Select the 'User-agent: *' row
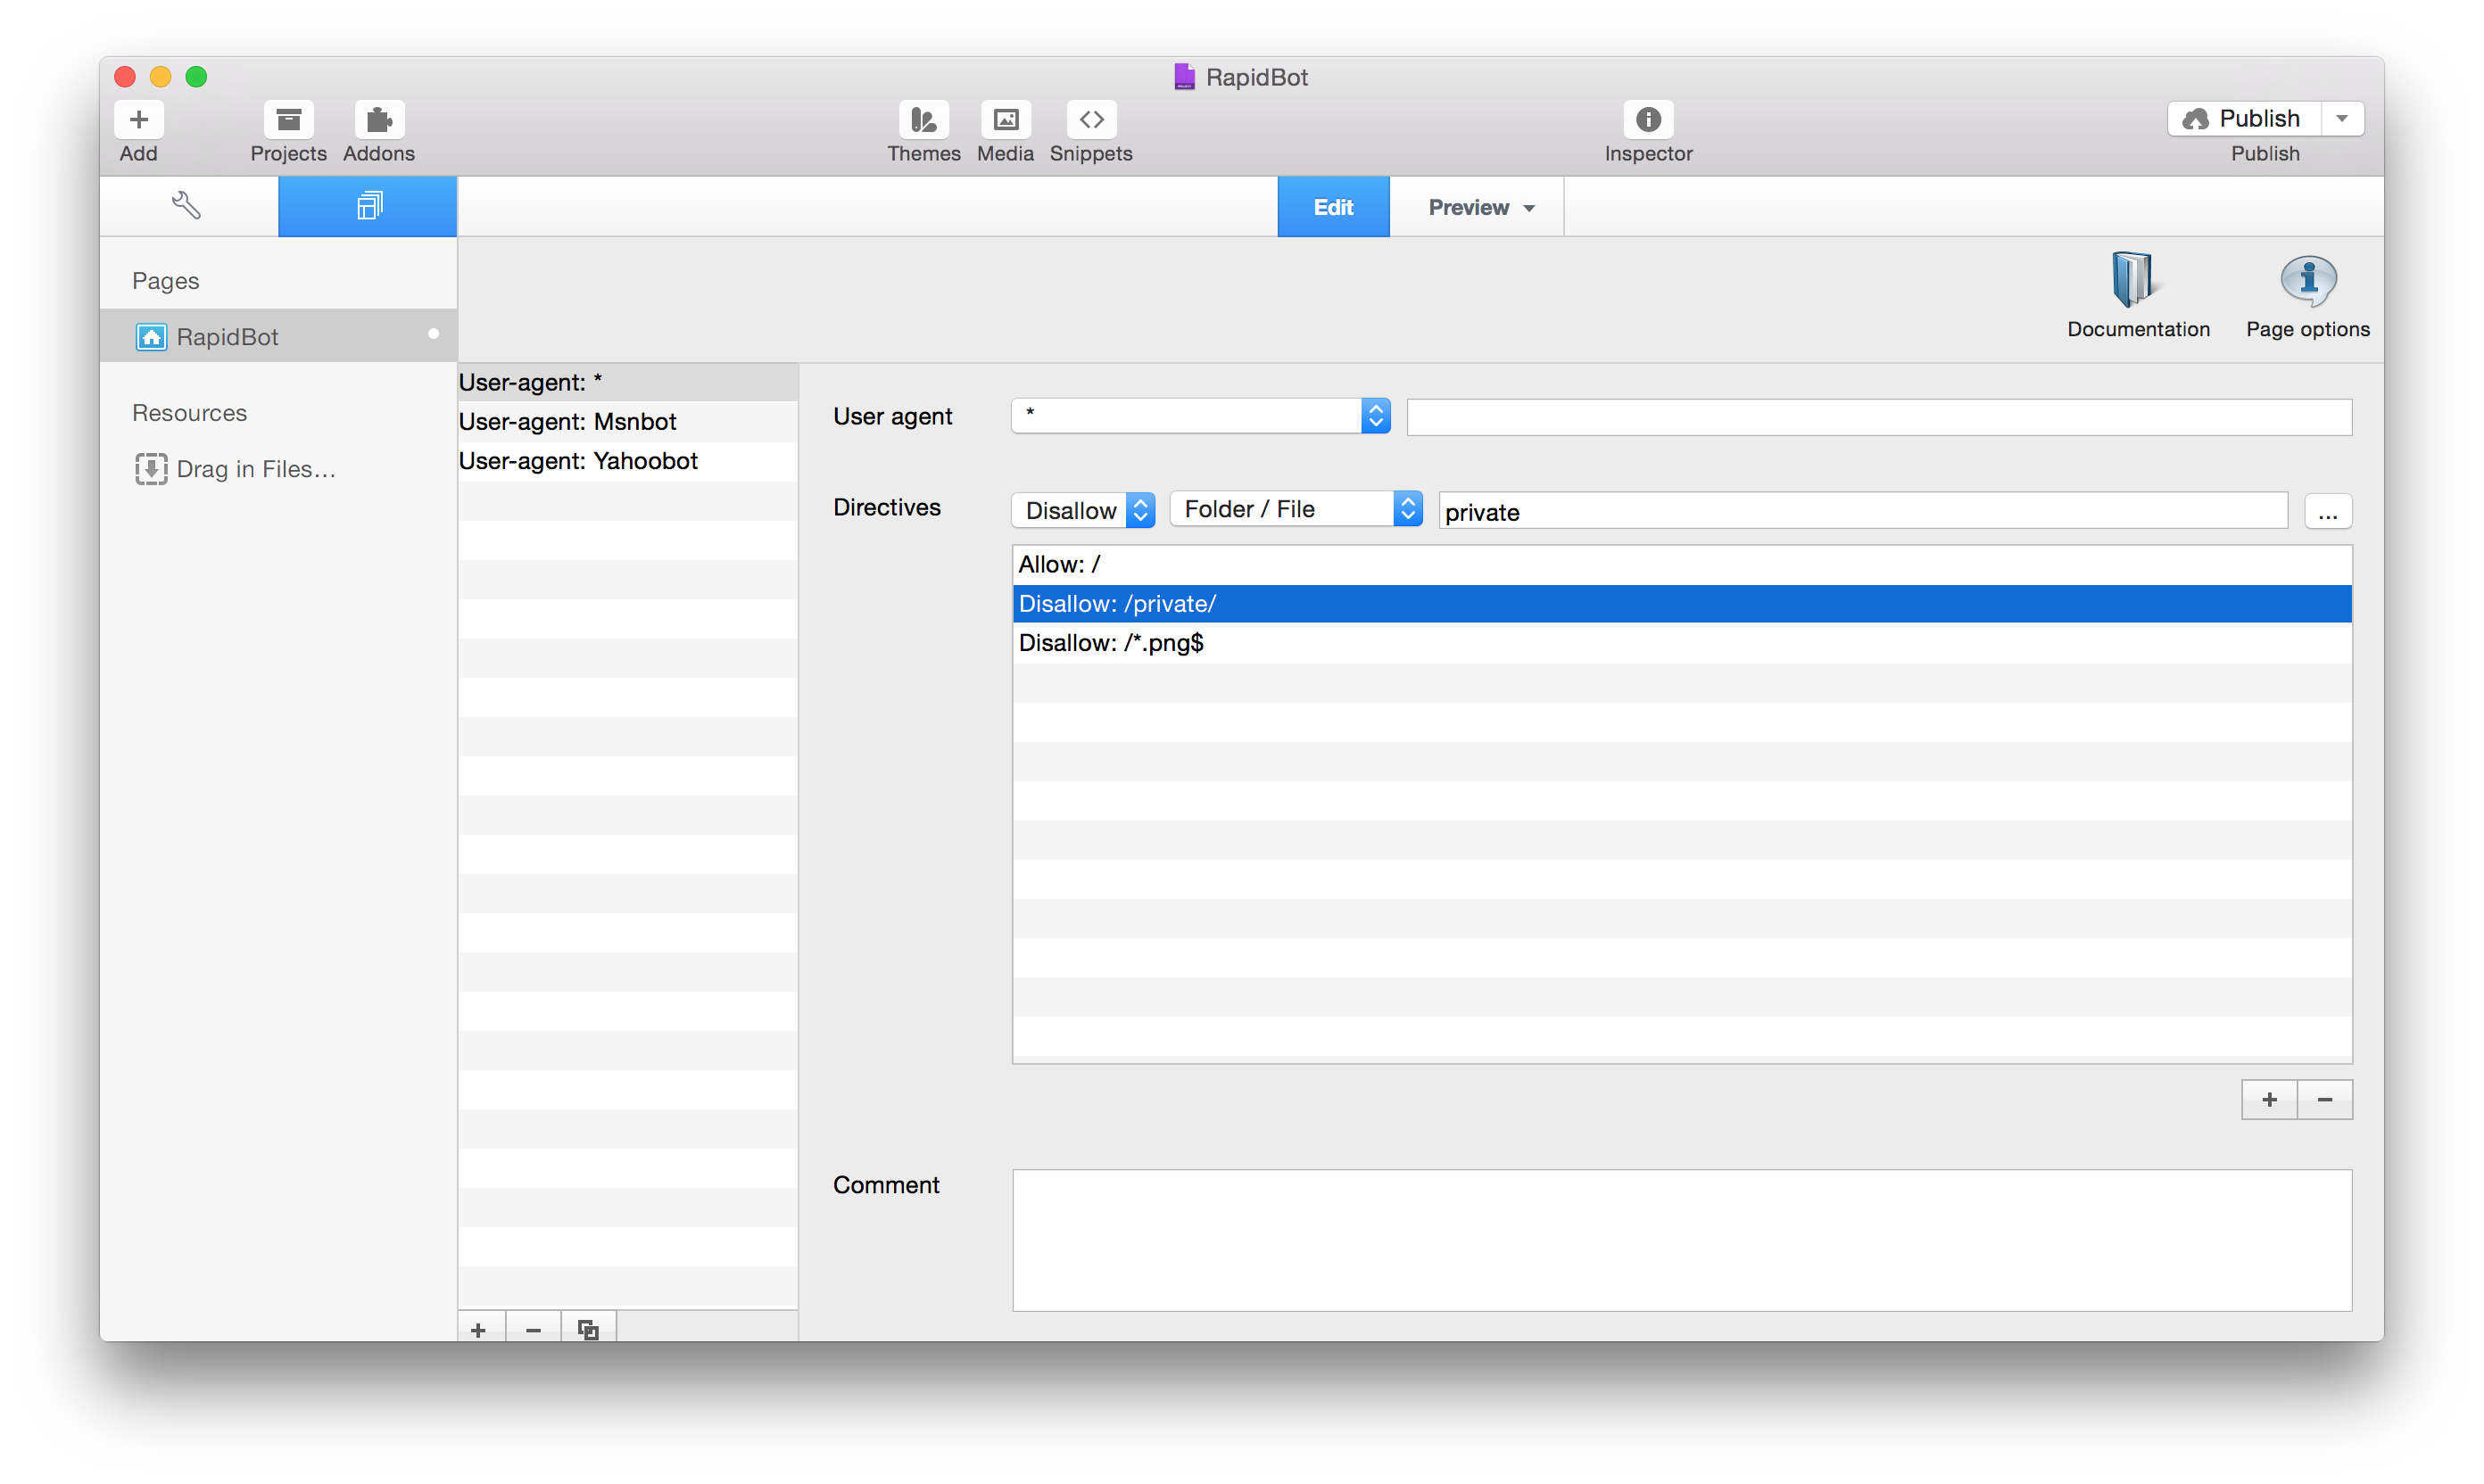This screenshot has width=2484, height=1484. [x=627, y=382]
